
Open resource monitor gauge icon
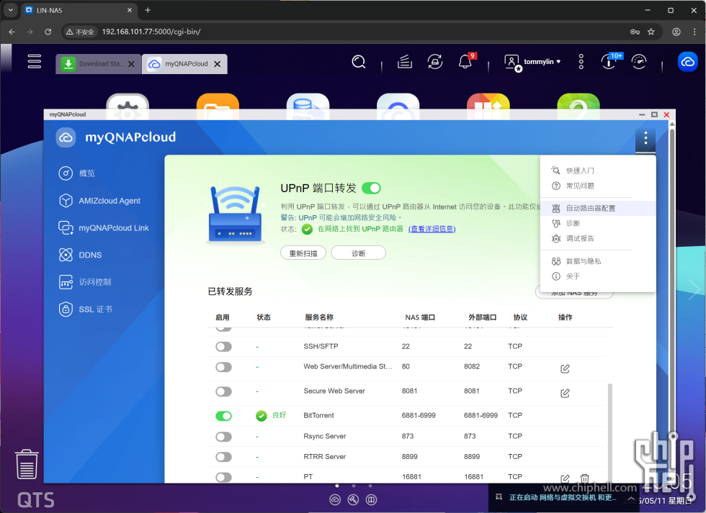tap(639, 62)
